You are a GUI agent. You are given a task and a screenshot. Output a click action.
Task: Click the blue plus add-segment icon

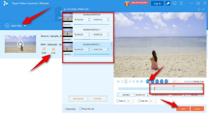click(157, 81)
